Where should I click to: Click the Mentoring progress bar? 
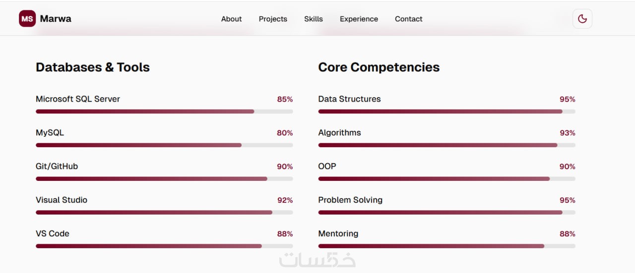[446, 246]
